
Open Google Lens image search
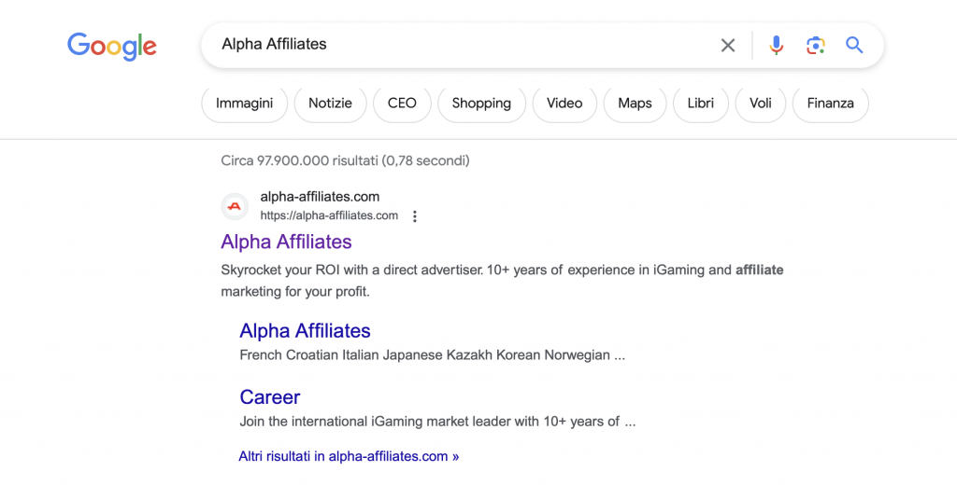(815, 45)
